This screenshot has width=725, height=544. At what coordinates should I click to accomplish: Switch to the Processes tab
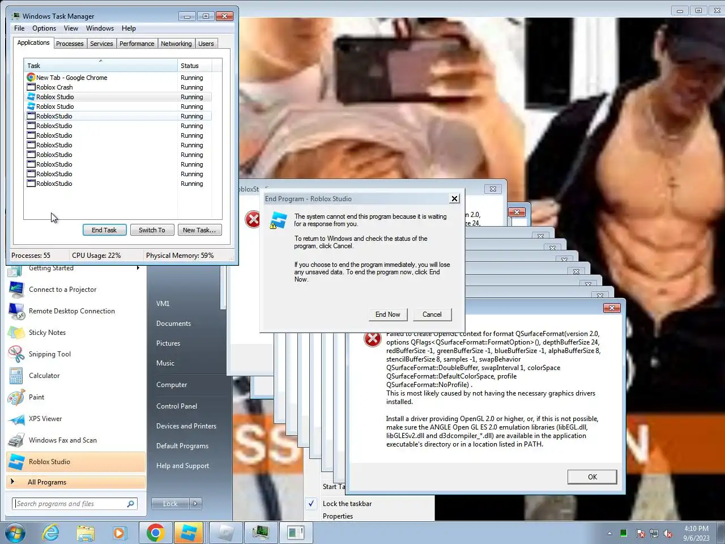[70, 44]
